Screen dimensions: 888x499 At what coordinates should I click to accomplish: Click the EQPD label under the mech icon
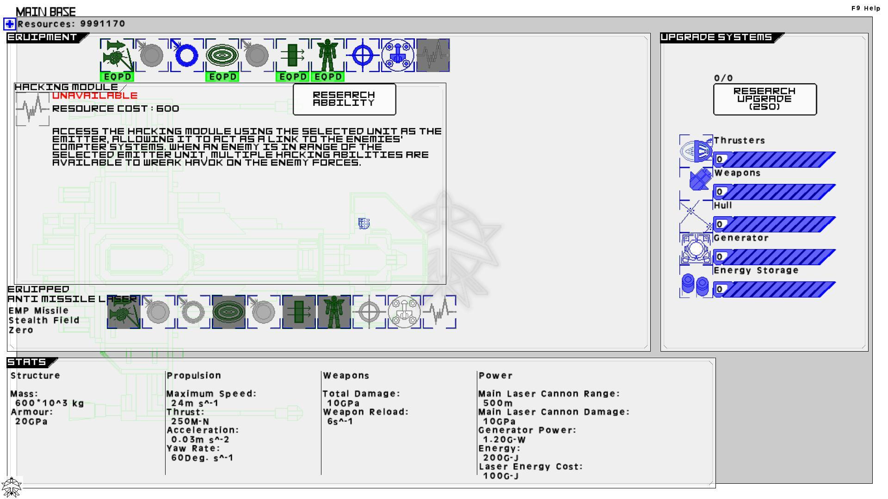tap(328, 77)
